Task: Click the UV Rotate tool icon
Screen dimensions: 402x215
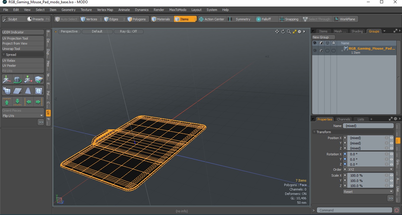Action: tap(17, 79)
